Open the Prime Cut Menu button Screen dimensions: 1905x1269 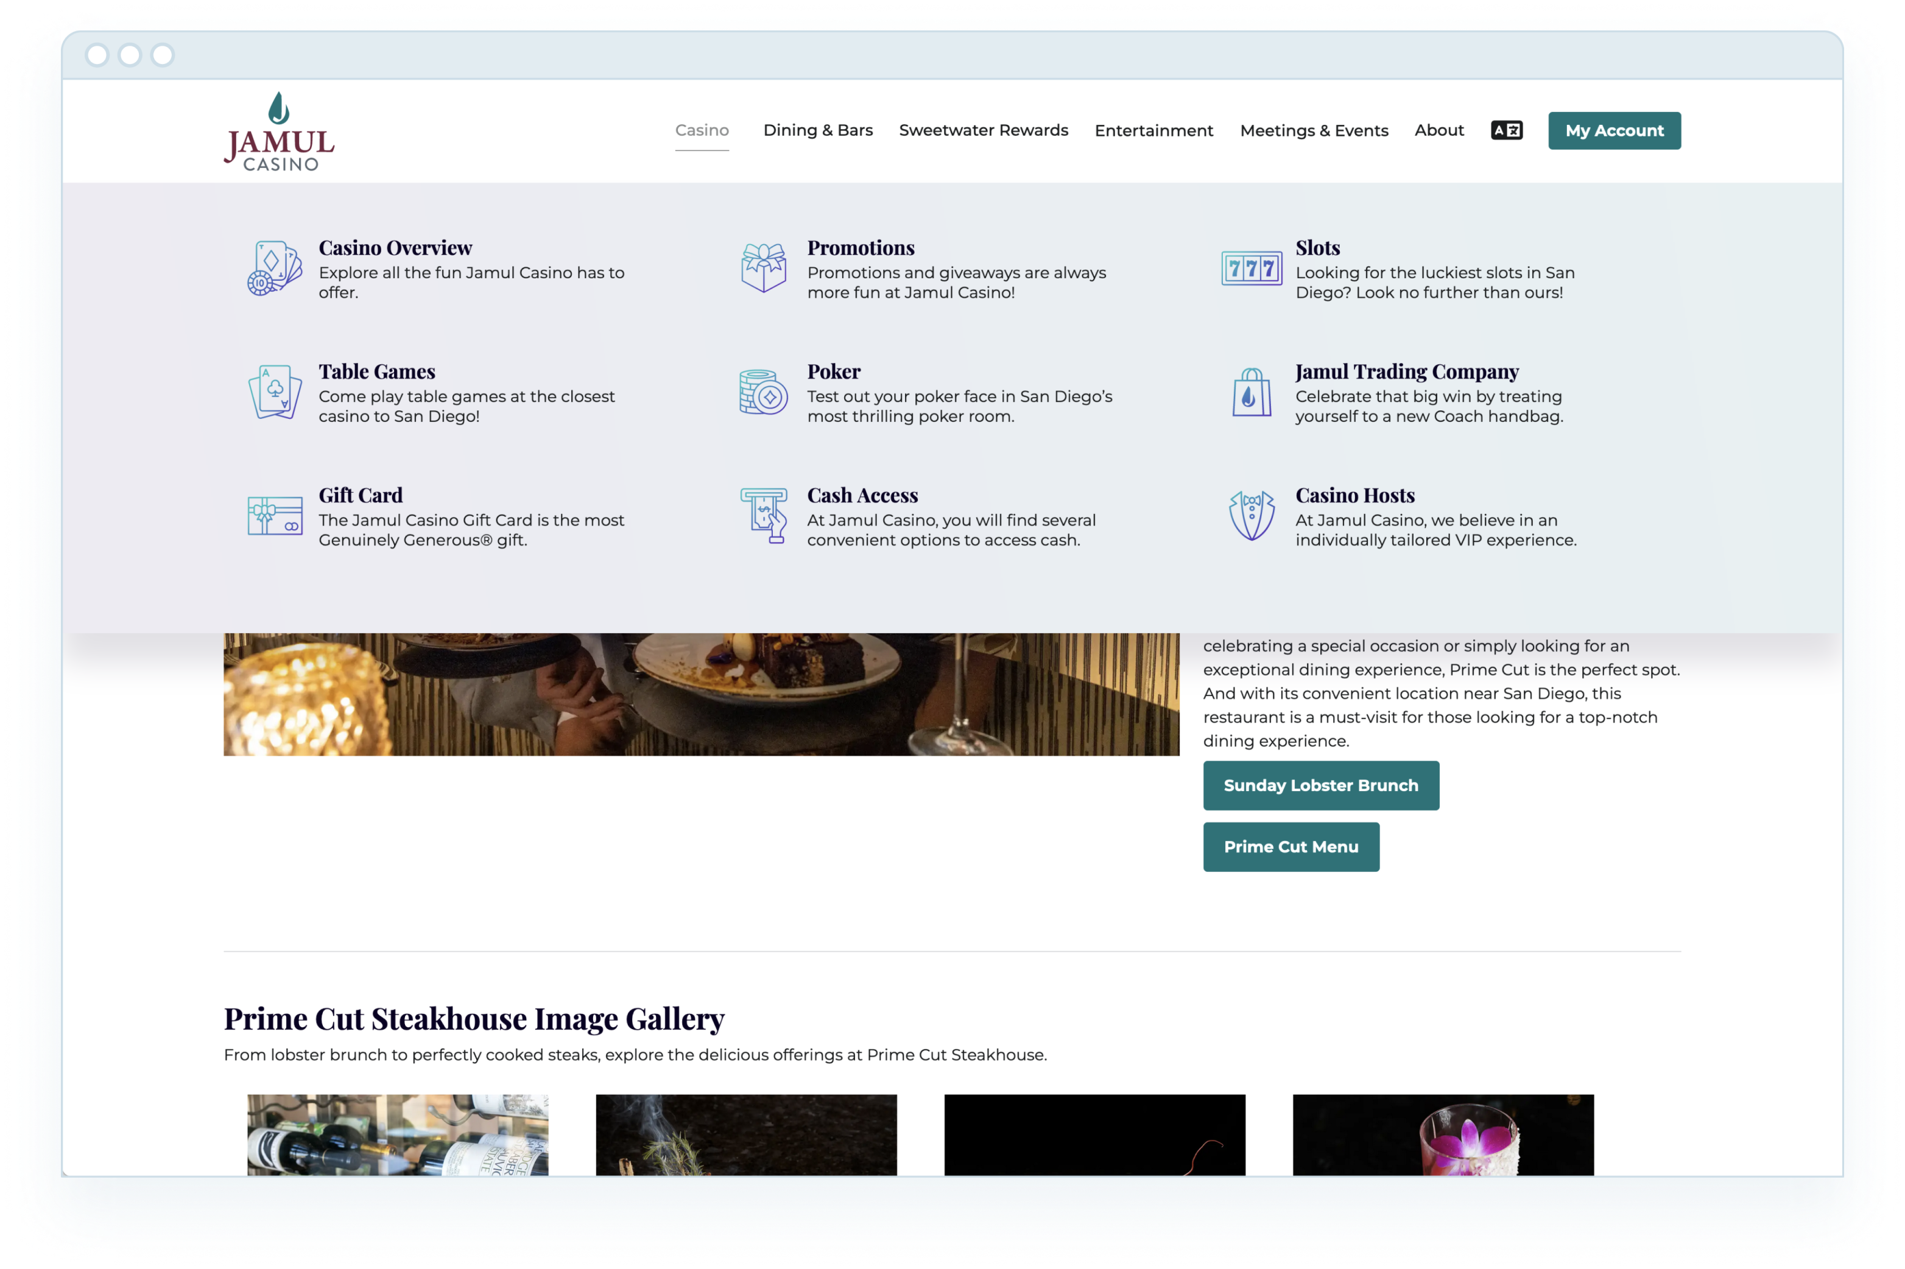[x=1291, y=846]
